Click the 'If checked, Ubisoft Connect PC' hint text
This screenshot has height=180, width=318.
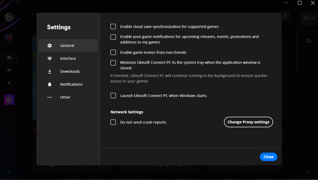click(x=189, y=79)
